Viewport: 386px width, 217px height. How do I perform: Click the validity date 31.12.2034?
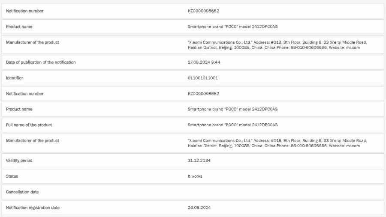point(199,161)
